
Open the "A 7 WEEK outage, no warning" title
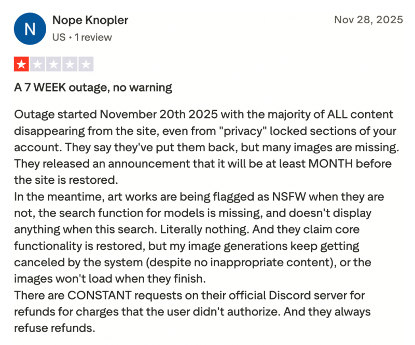pyautogui.click(x=93, y=87)
